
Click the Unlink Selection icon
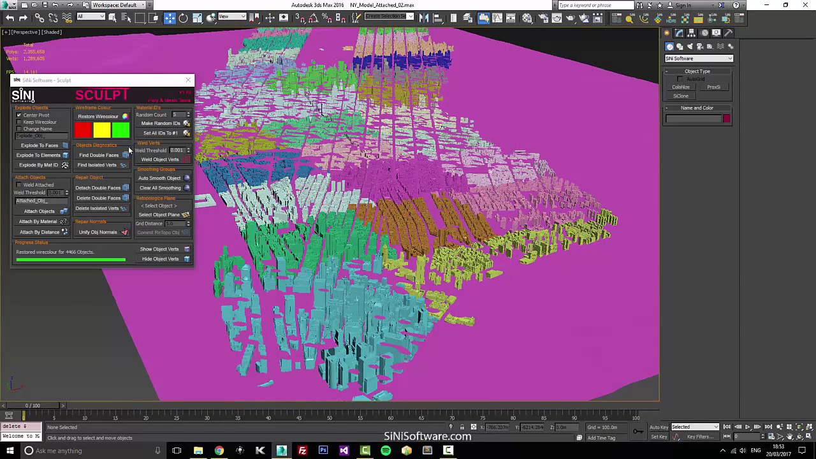pyautogui.click(x=53, y=18)
